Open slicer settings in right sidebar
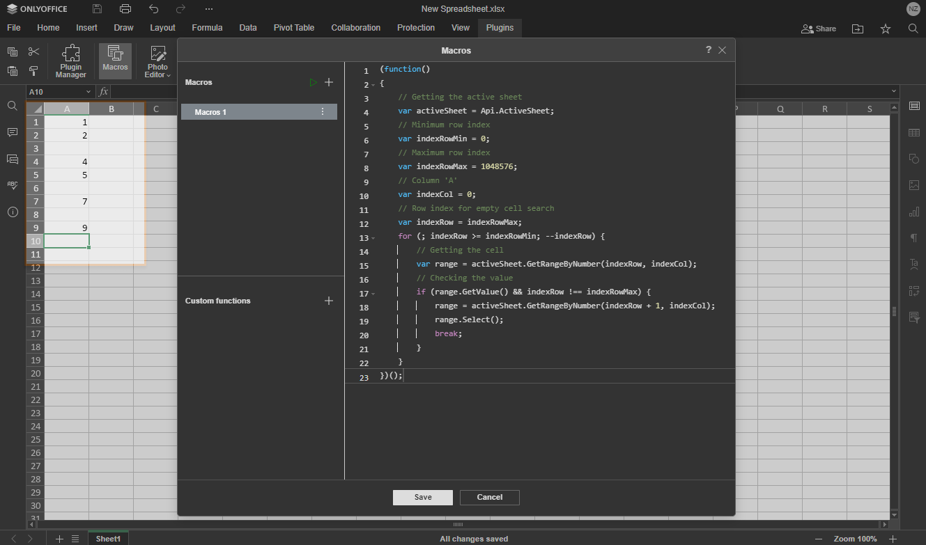This screenshot has width=926, height=545. pyautogui.click(x=914, y=317)
